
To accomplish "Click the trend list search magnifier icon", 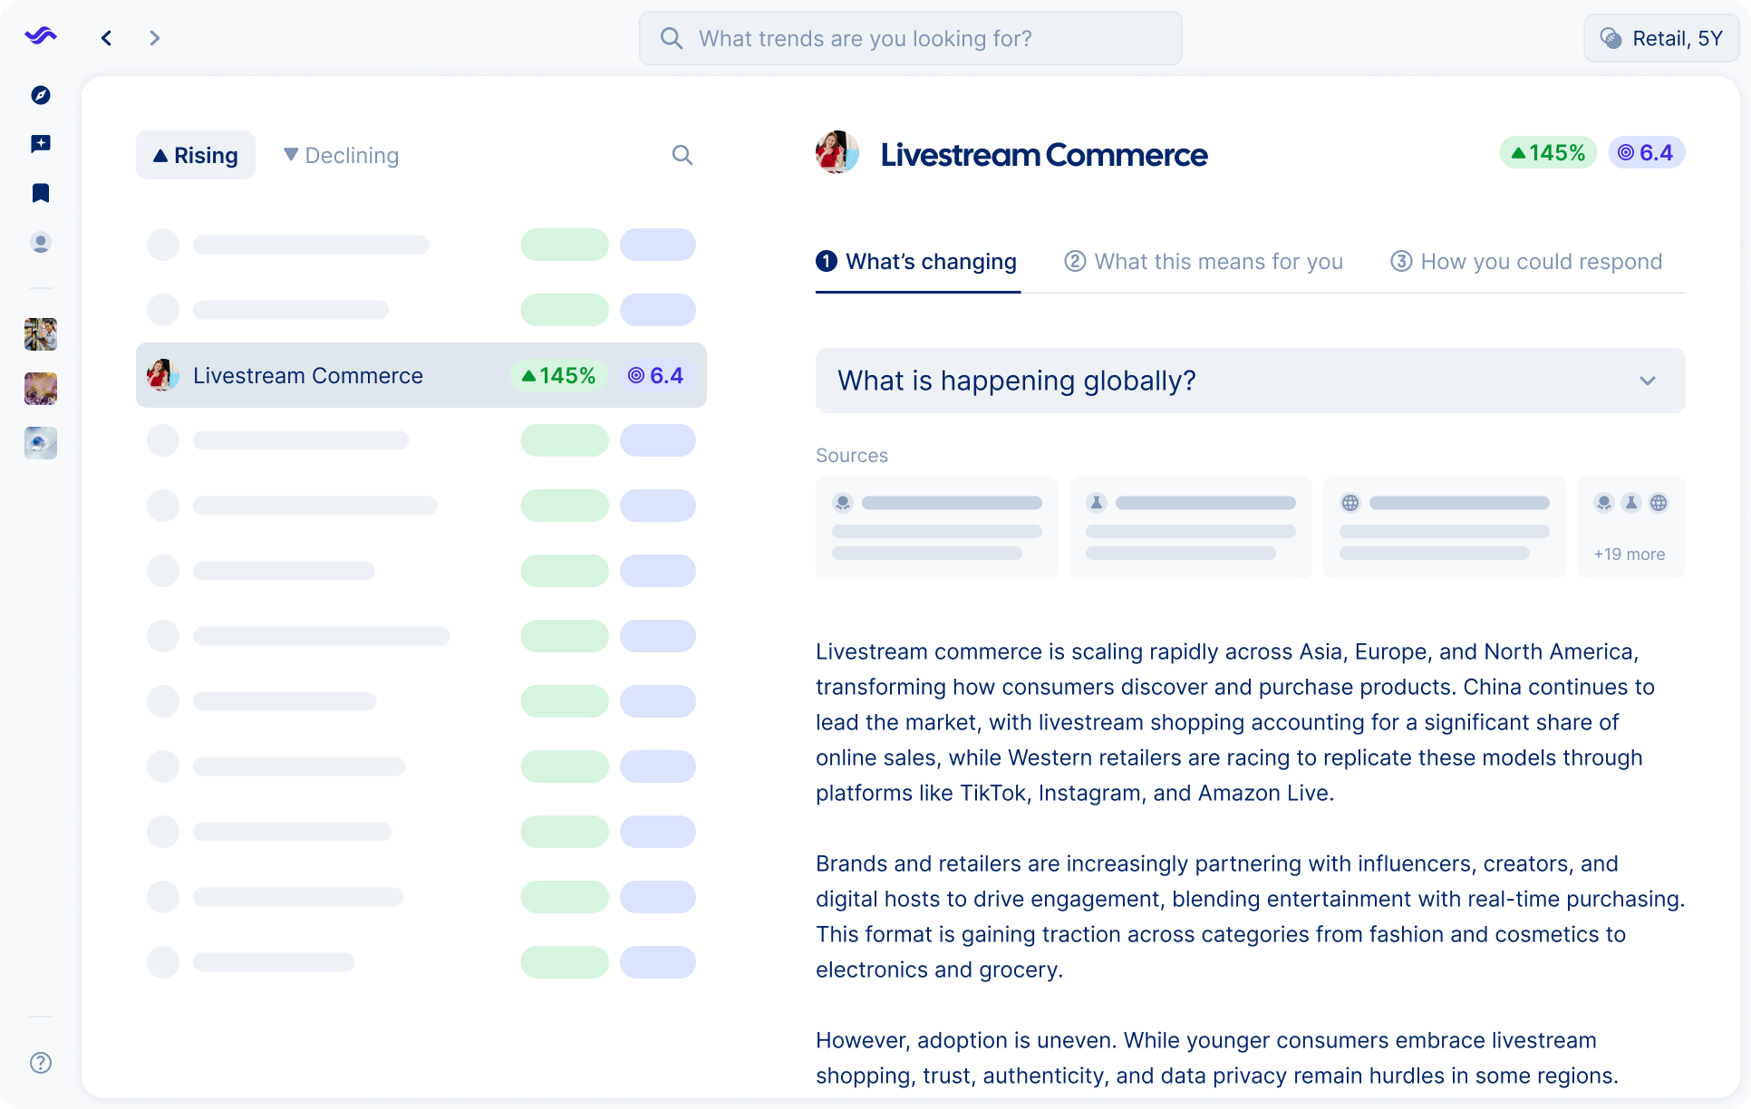I will point(682,155).
